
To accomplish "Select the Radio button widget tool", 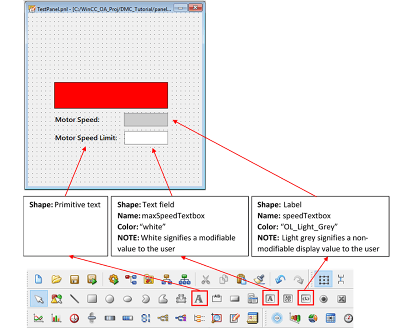I will [x=324, y=299].
